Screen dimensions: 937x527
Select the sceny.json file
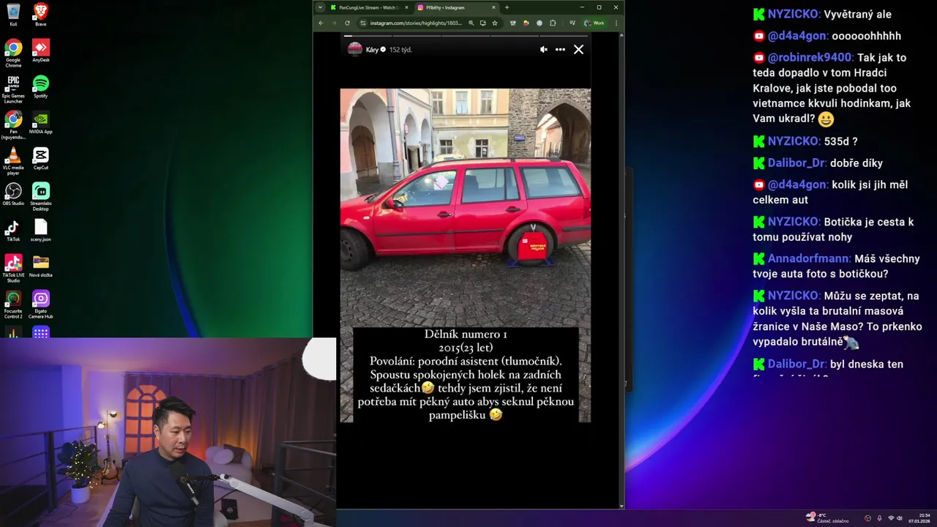coord(41,230)
